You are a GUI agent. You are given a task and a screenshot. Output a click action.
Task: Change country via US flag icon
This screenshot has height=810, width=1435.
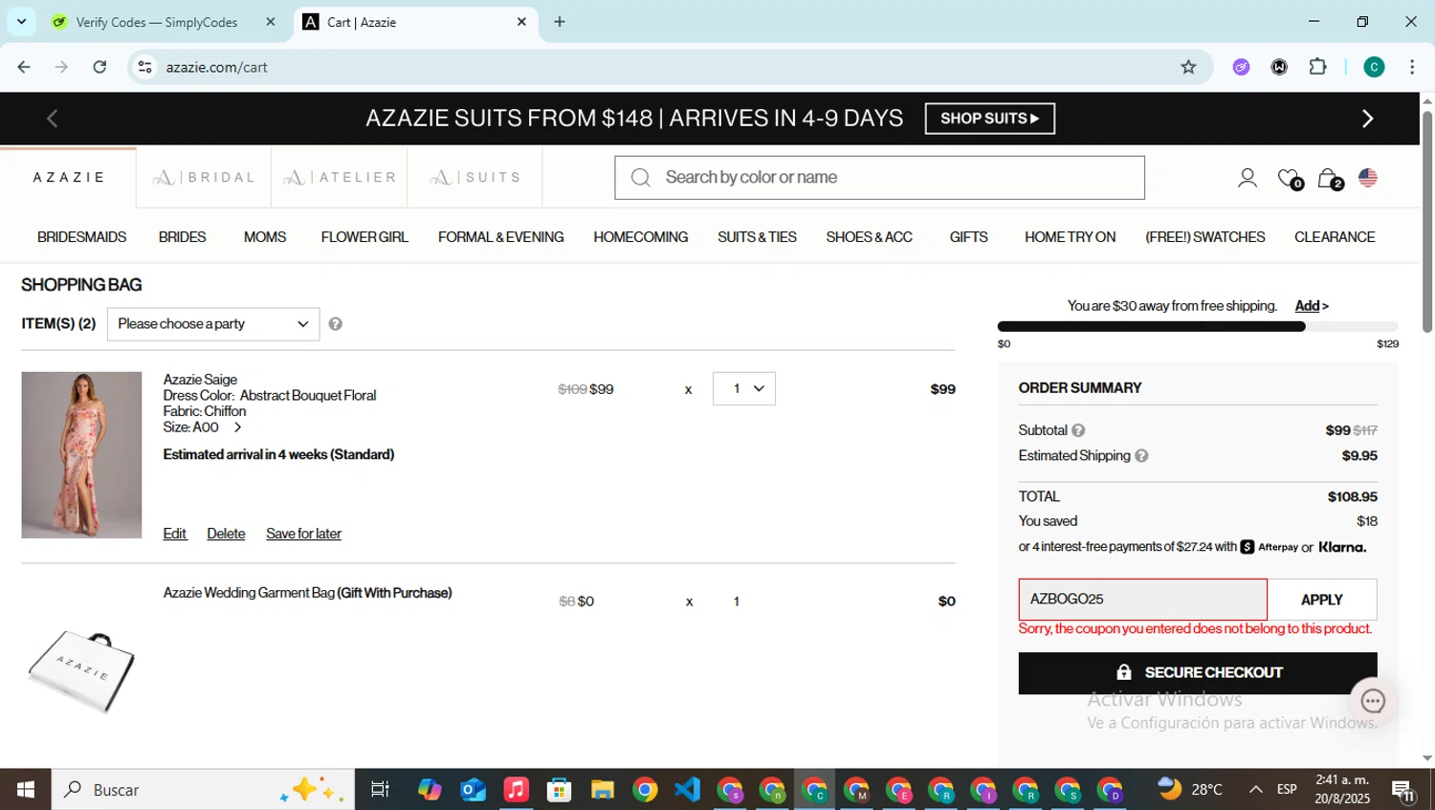click(x=1368, y=178)
